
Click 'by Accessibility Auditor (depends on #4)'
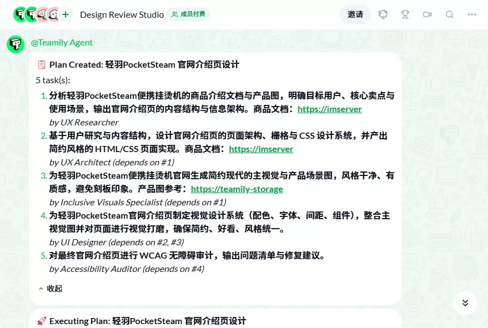127,269
